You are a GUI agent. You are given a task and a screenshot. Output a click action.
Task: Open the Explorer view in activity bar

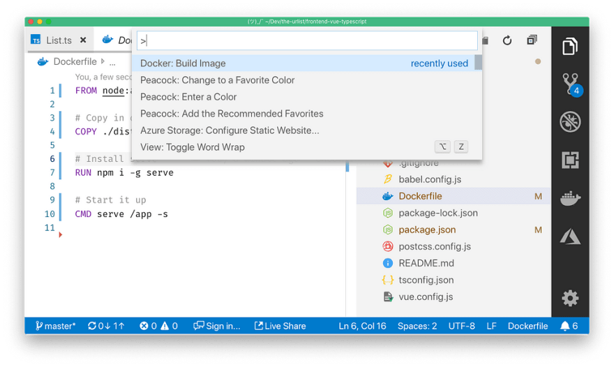(570, 46)
